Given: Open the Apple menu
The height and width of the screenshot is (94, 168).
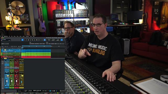Looking at the screenshot, I should coord(2,36).
